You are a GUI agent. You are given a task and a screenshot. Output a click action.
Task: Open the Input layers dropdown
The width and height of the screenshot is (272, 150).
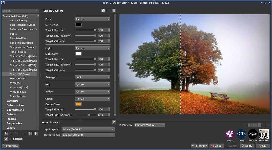tap(88, 129)
